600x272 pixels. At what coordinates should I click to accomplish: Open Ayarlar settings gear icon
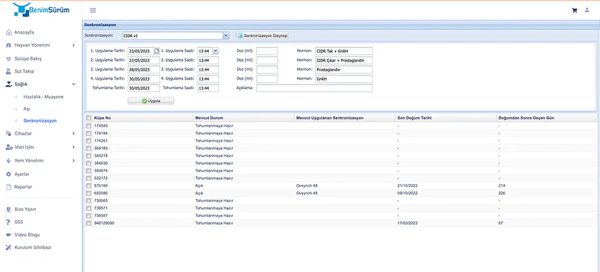(x=8, y=174)
